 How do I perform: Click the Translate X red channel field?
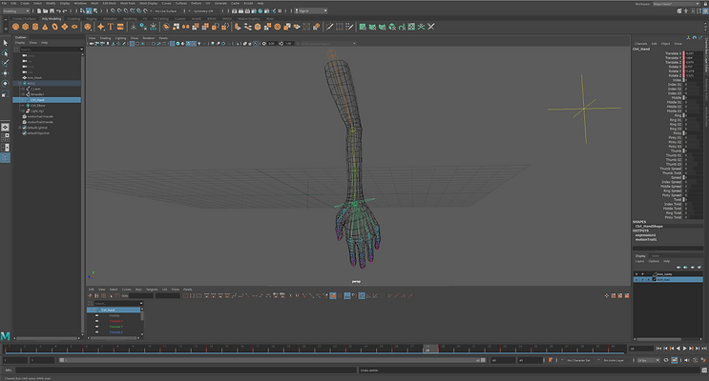[x=692, y=53]
